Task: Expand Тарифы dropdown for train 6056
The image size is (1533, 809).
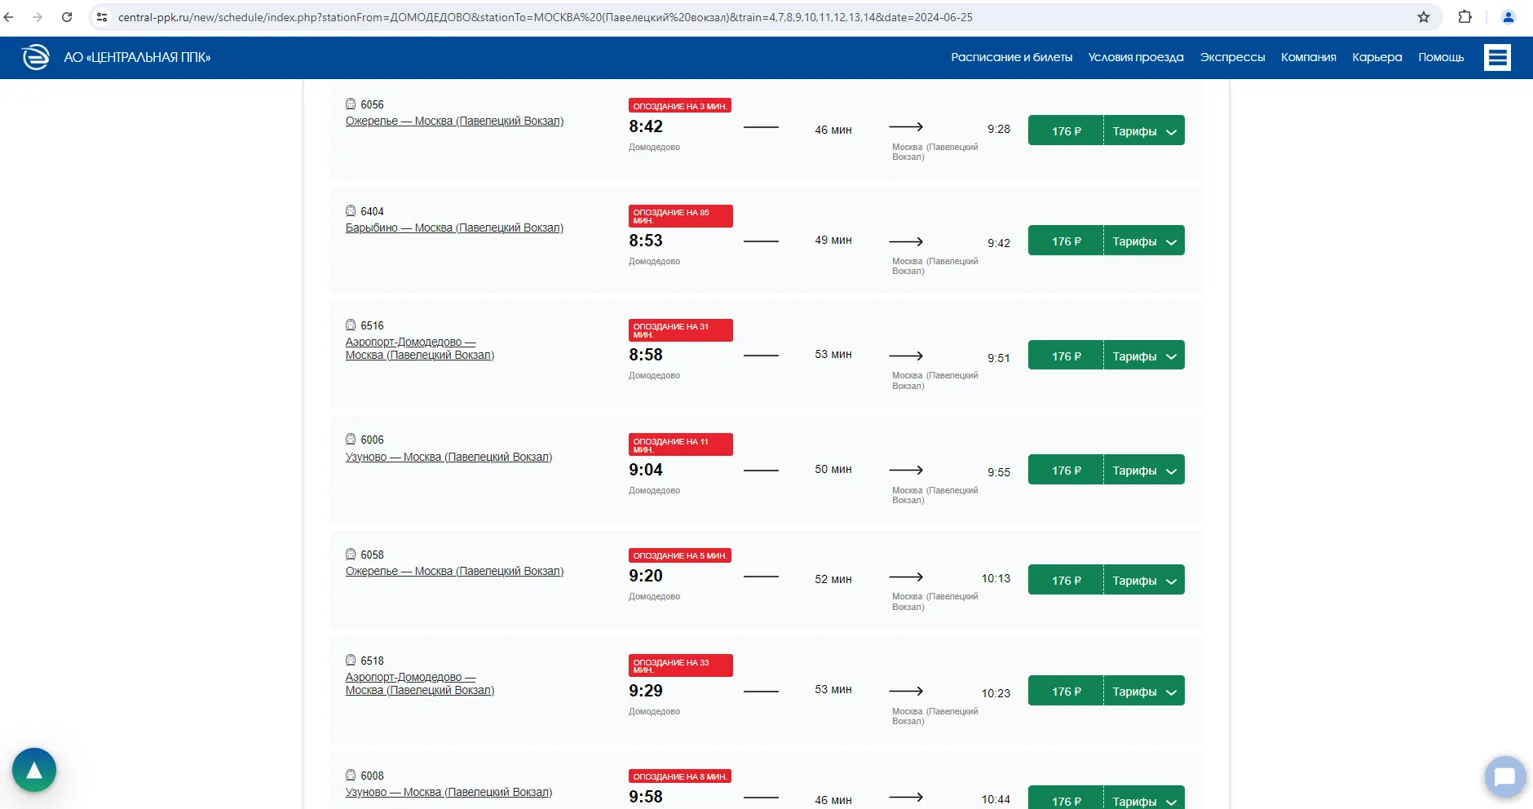Action: pos(1144,131)
